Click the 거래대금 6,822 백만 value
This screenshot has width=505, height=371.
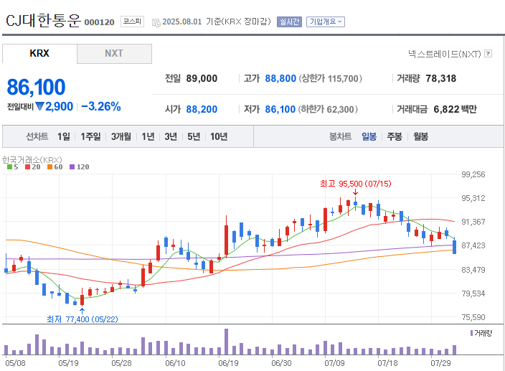click(455, 110)
